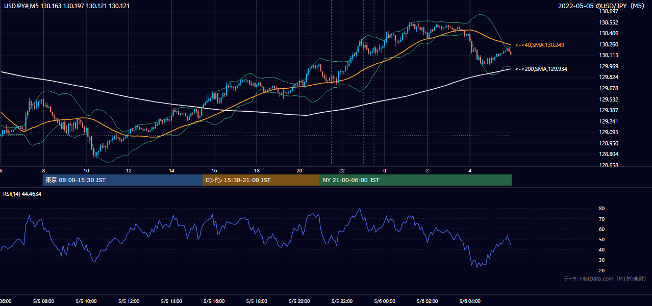Viewport: 652px width, 306px height.
Task: Select the NY 21:00-06:00 JST session bar
Action: pos(416,180)
